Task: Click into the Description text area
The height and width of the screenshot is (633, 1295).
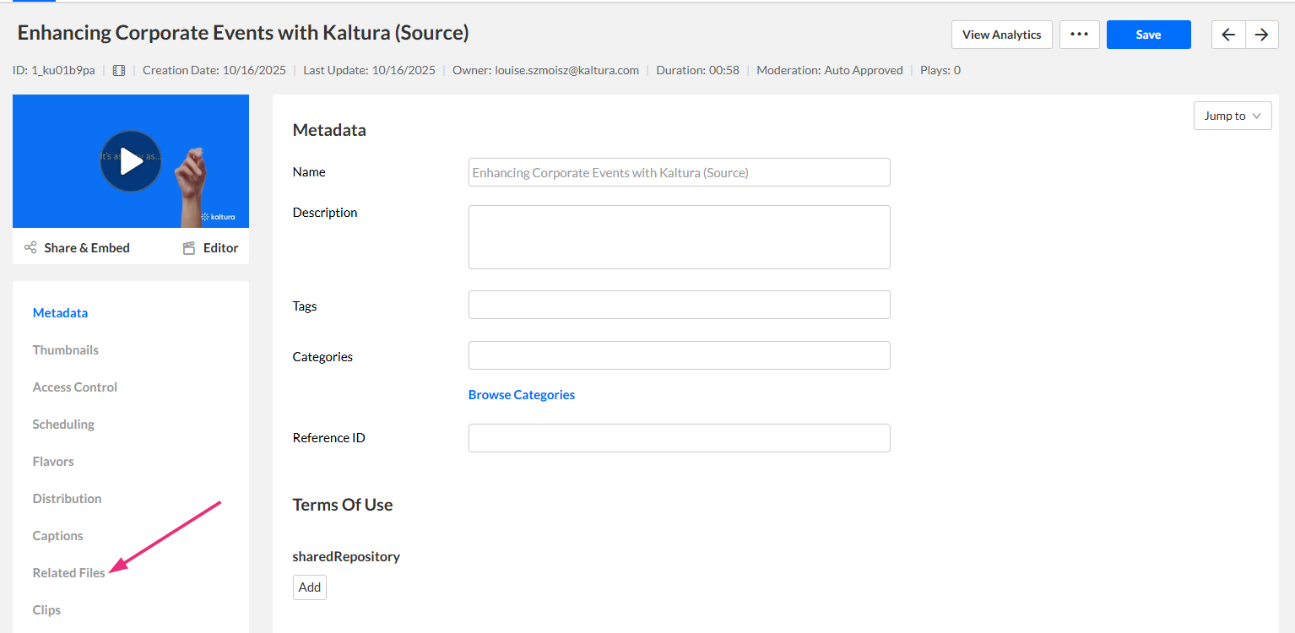Action: [680, 237]
